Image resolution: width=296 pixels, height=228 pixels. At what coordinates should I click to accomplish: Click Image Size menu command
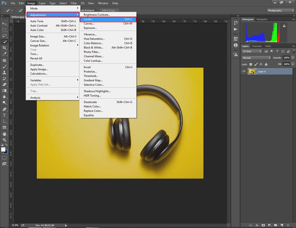(53, 36)
